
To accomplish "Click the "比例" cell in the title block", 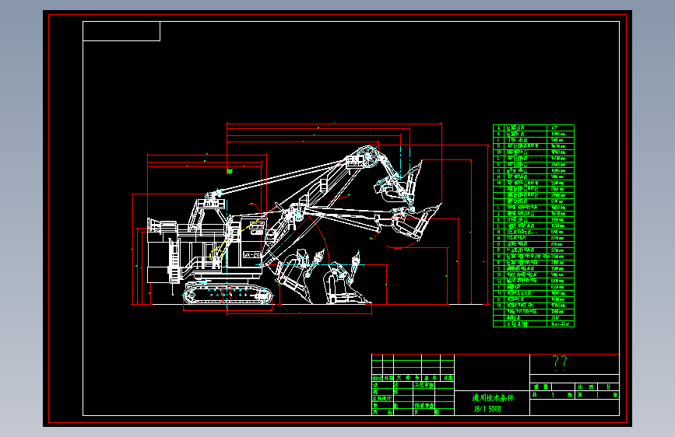I will [x=585, y=386].
